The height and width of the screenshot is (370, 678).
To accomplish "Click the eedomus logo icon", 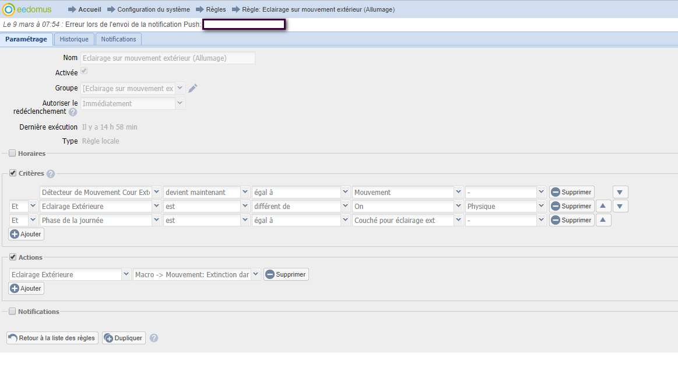I will [9, 9].
